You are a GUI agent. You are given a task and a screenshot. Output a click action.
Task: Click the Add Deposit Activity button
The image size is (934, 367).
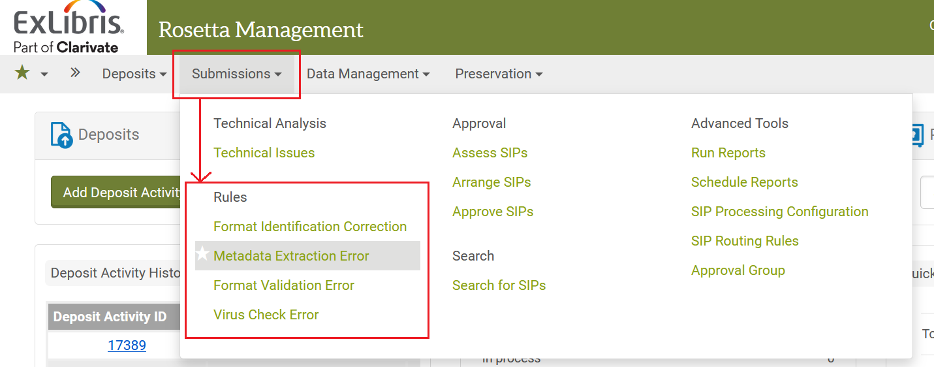(x=116, y=193)
